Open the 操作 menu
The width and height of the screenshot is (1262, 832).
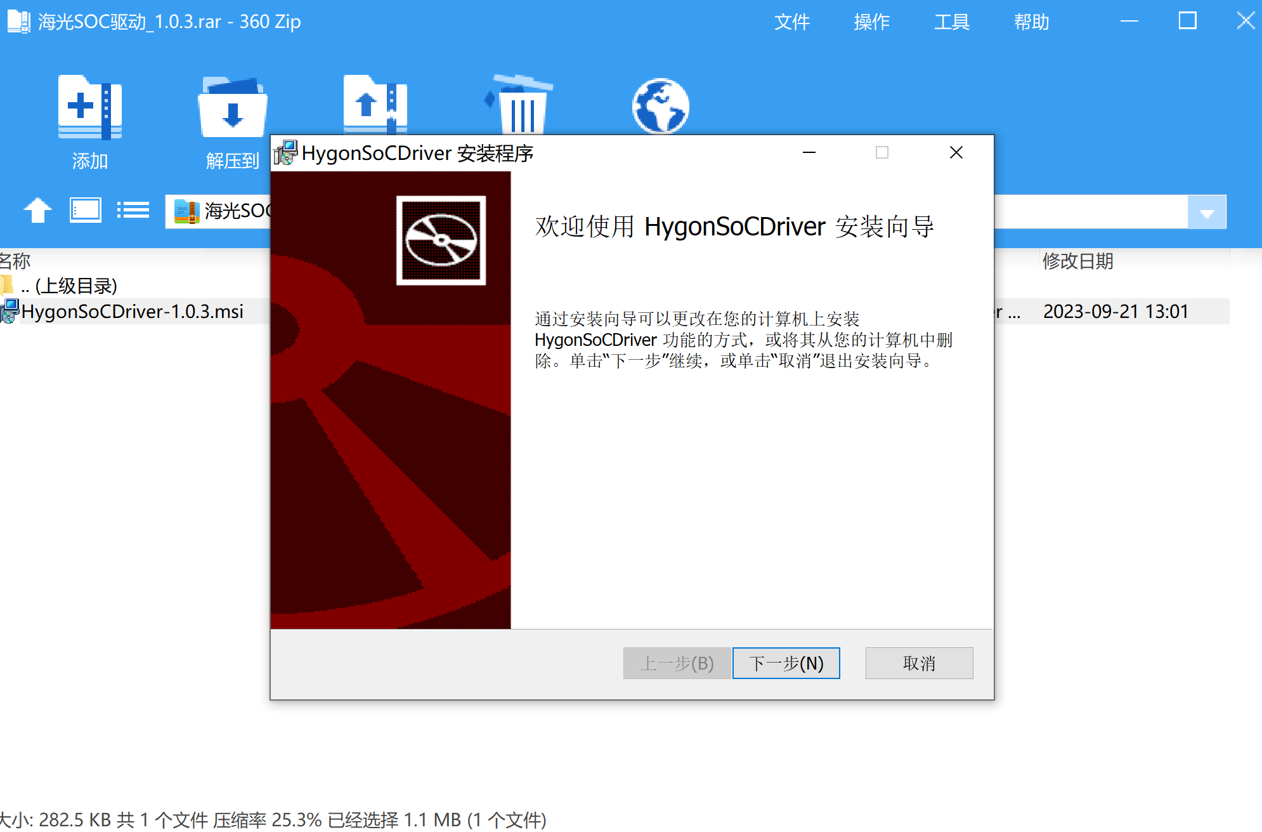click(x=872, y=22)
